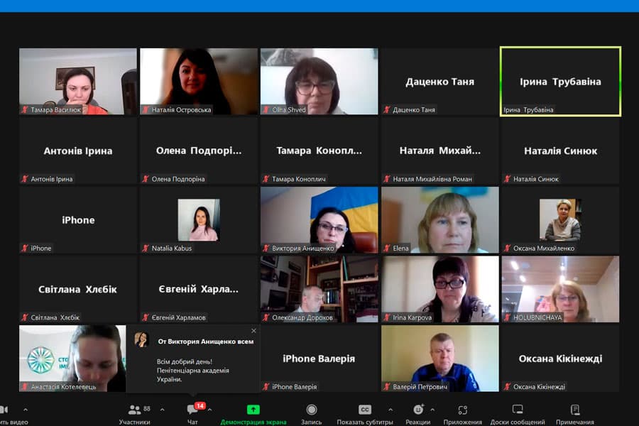Select Олександр Дорохов video tile
The height and width of the screenshot is (426, 639).
point(319,289)
